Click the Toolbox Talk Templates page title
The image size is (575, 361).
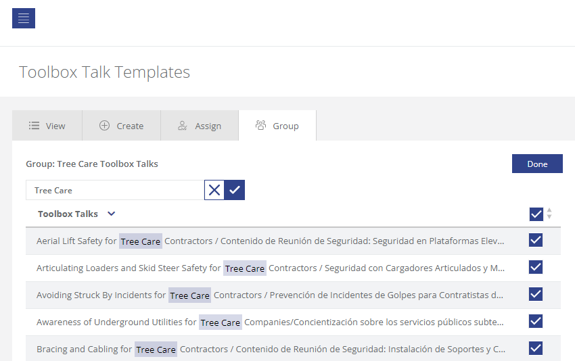pos(104,72)
